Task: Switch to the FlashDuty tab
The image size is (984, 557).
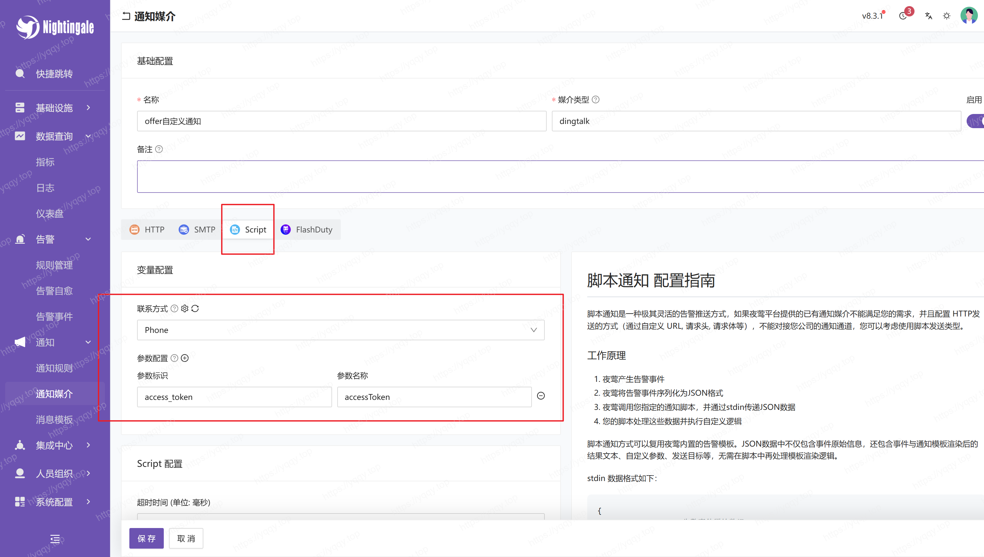Action: tap(307, 230)
